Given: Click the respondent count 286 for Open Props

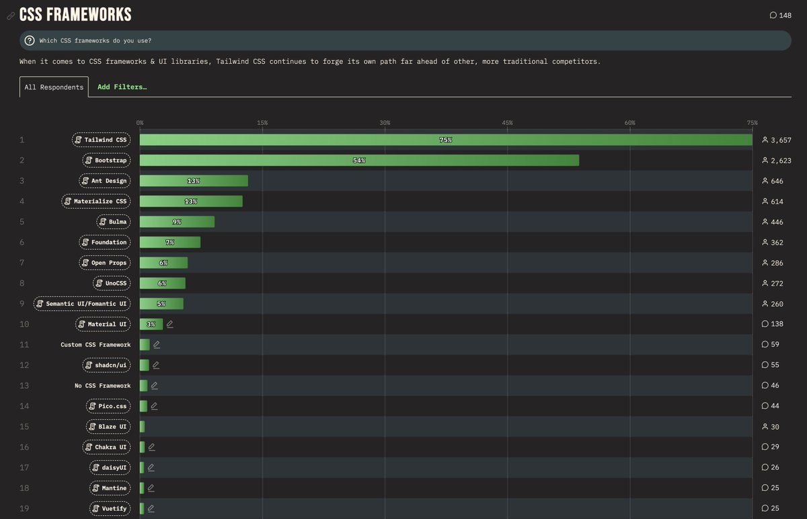Looking at the screenshot, I should pos(772,263).
